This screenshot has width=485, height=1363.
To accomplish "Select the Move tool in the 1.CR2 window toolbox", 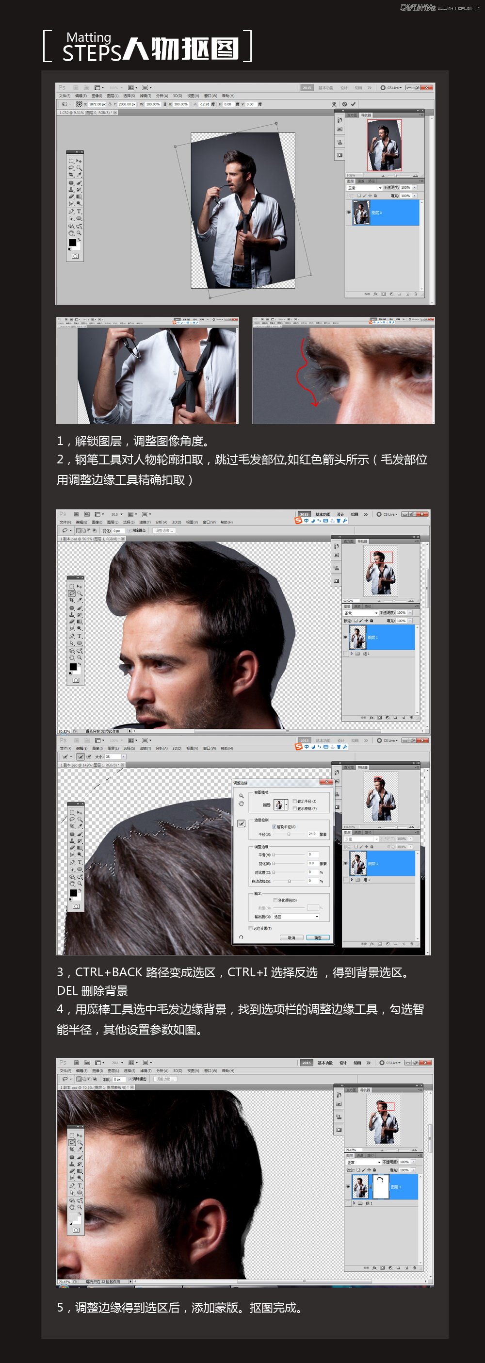I will tap(80, 161).
